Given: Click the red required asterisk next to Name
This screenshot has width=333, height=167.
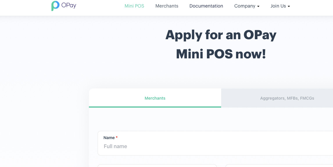Looking at the screenshot, I should coord(117,137).
